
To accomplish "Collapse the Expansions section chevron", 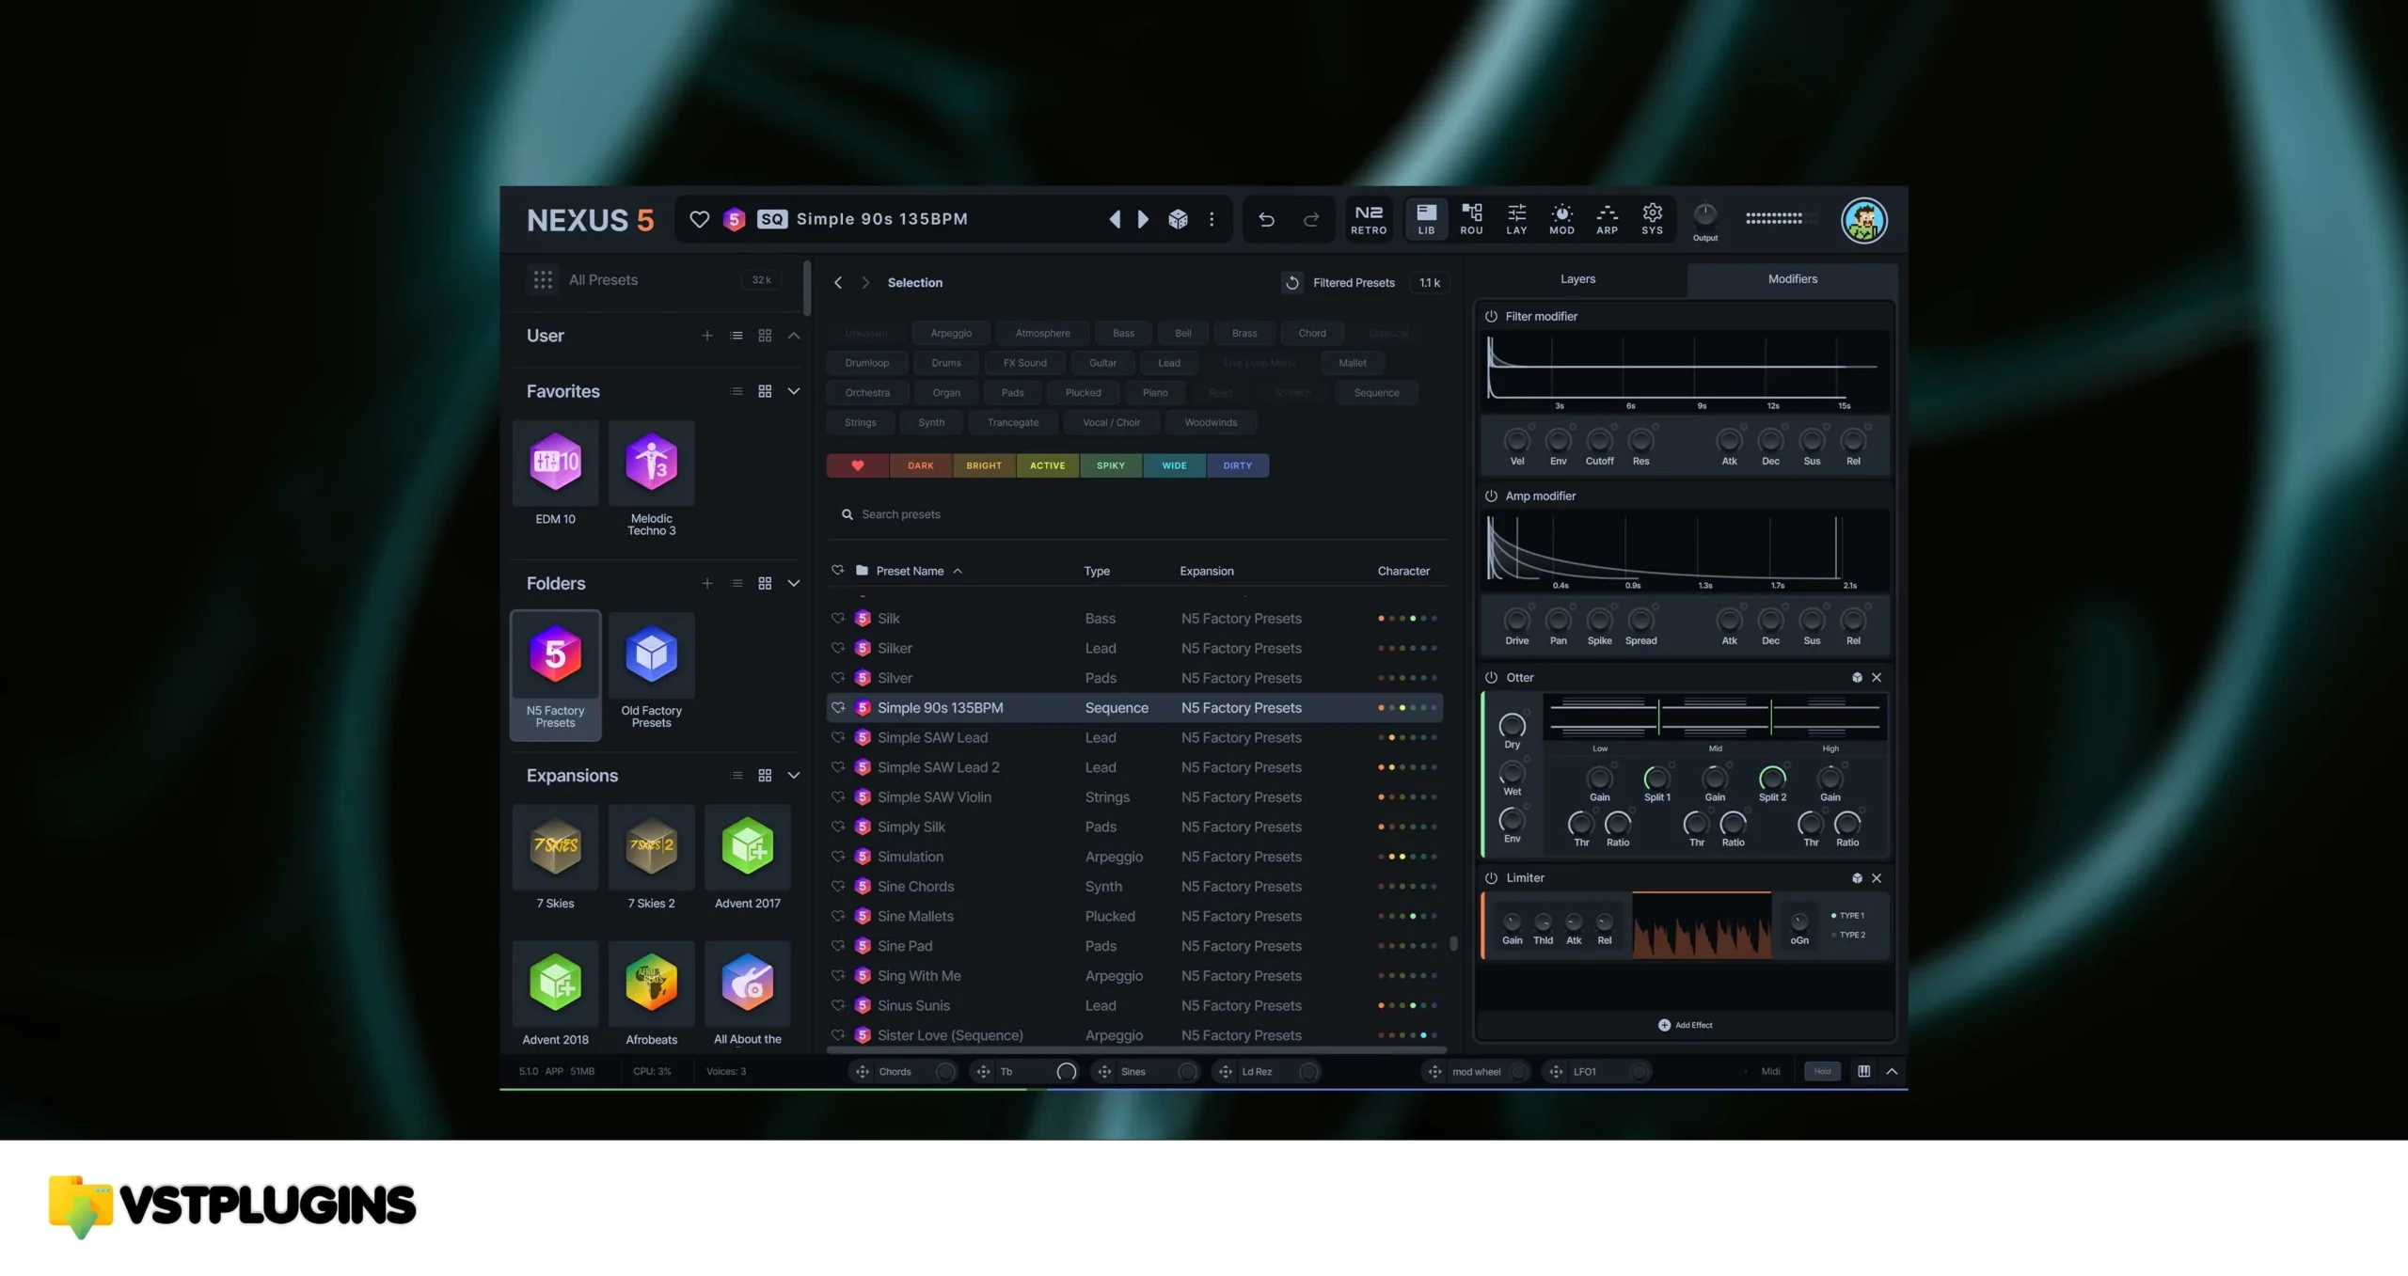I will coord(794,776).
